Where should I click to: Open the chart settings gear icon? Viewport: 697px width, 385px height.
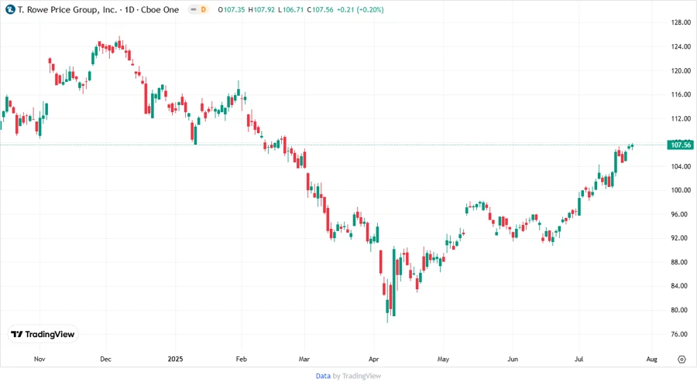click(682, 359)
